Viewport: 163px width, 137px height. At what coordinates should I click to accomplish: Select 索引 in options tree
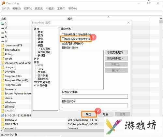[x=37, y=62]
